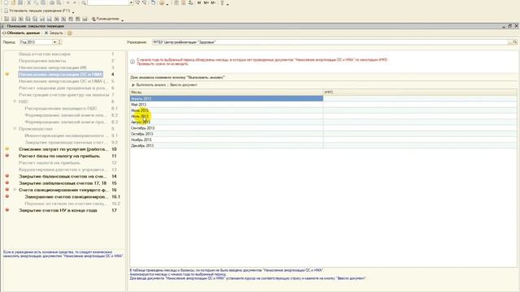Image resolution: width=520 pixels, height=292 pixels.
Task: Click the ellipsis selector button of Учреждение field
Action: (510, 42)
